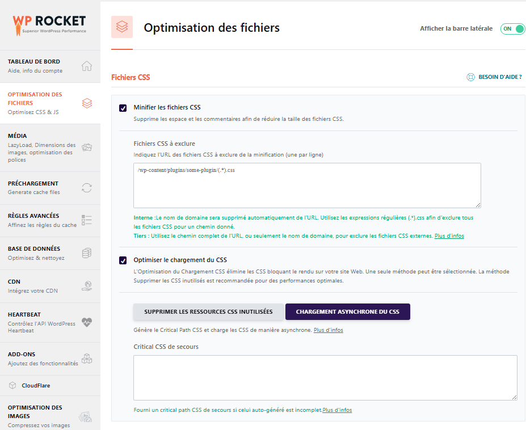Click the page header layers icon

point(122,27)
